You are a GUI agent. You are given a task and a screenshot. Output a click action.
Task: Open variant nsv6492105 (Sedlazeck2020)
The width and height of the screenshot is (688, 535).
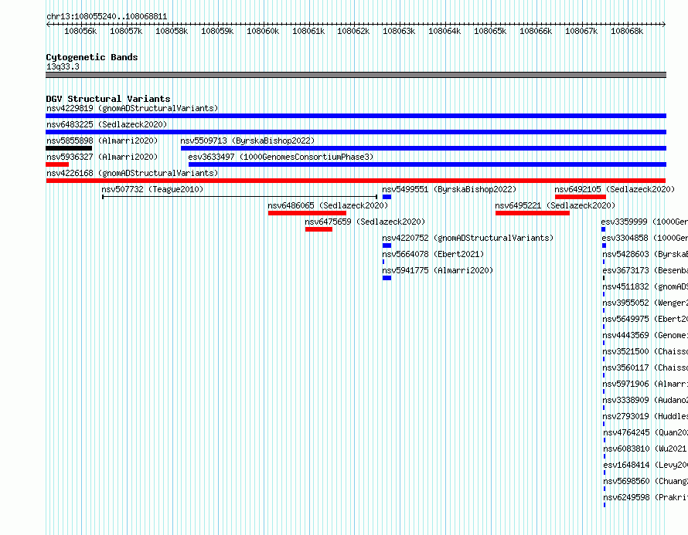pyautogui.click(x=615, y=189)
